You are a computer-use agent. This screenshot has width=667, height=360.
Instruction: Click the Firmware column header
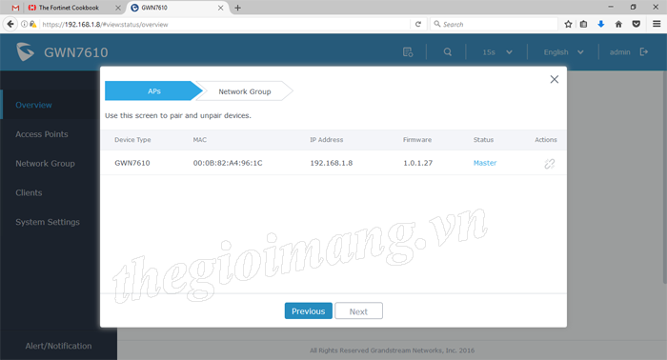point(417,139)
